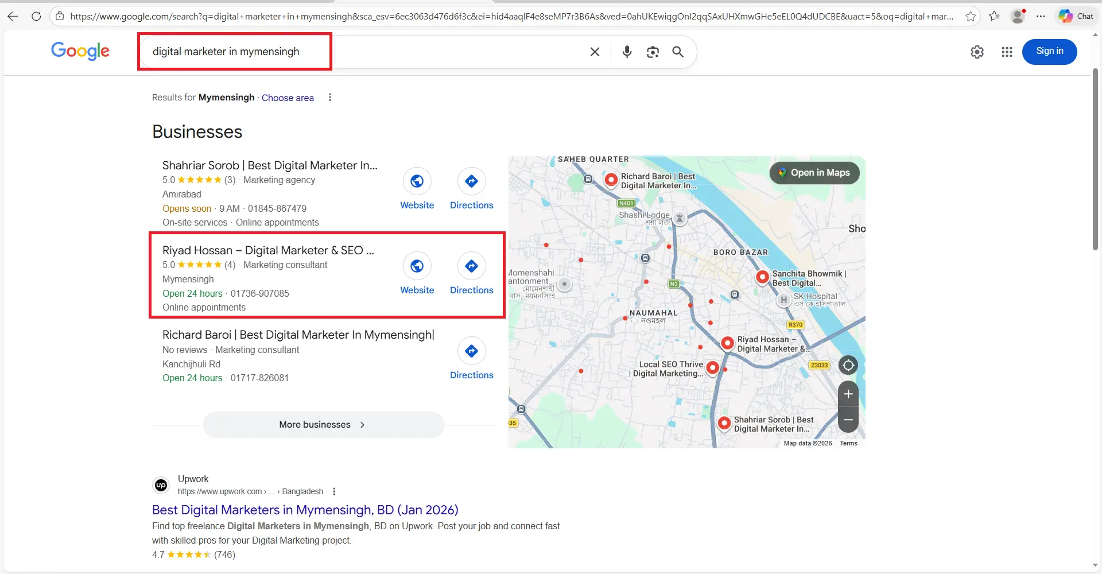
Task: Get directions to Richard Baroi's business
Action: tap(471, 351)
